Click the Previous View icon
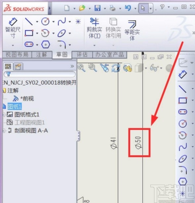The width and height of the screenshot is (195, 203). tap(104, 68)
